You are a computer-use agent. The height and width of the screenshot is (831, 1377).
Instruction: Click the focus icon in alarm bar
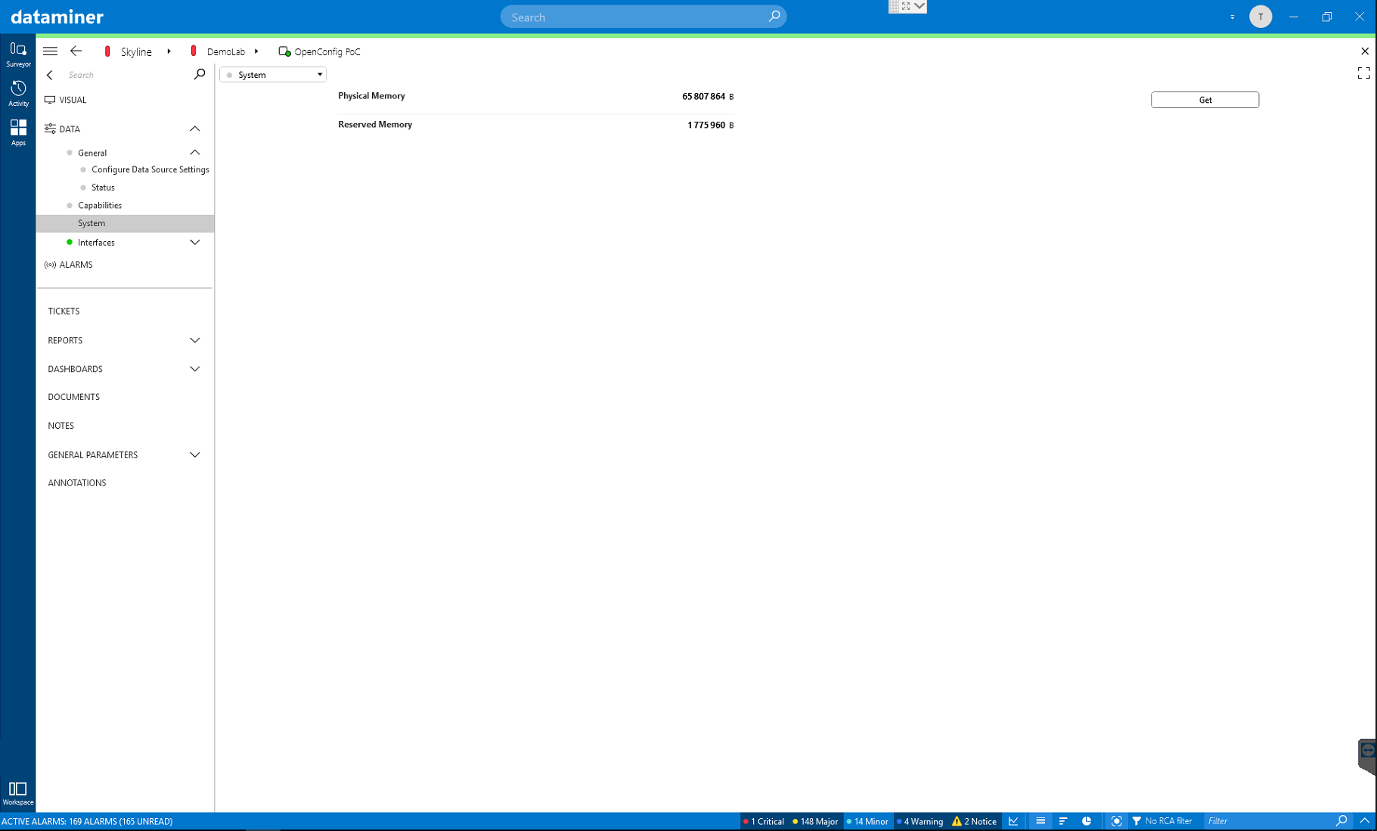pos(1116,821)
